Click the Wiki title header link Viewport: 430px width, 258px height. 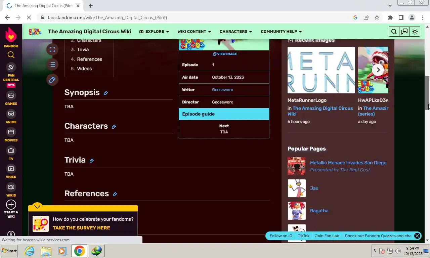pyautogui.click(x=90, y=32)
